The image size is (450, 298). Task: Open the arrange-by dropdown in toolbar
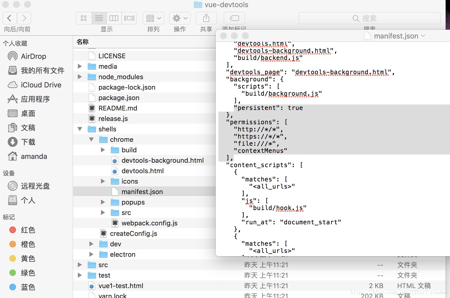tap(153, 18)
